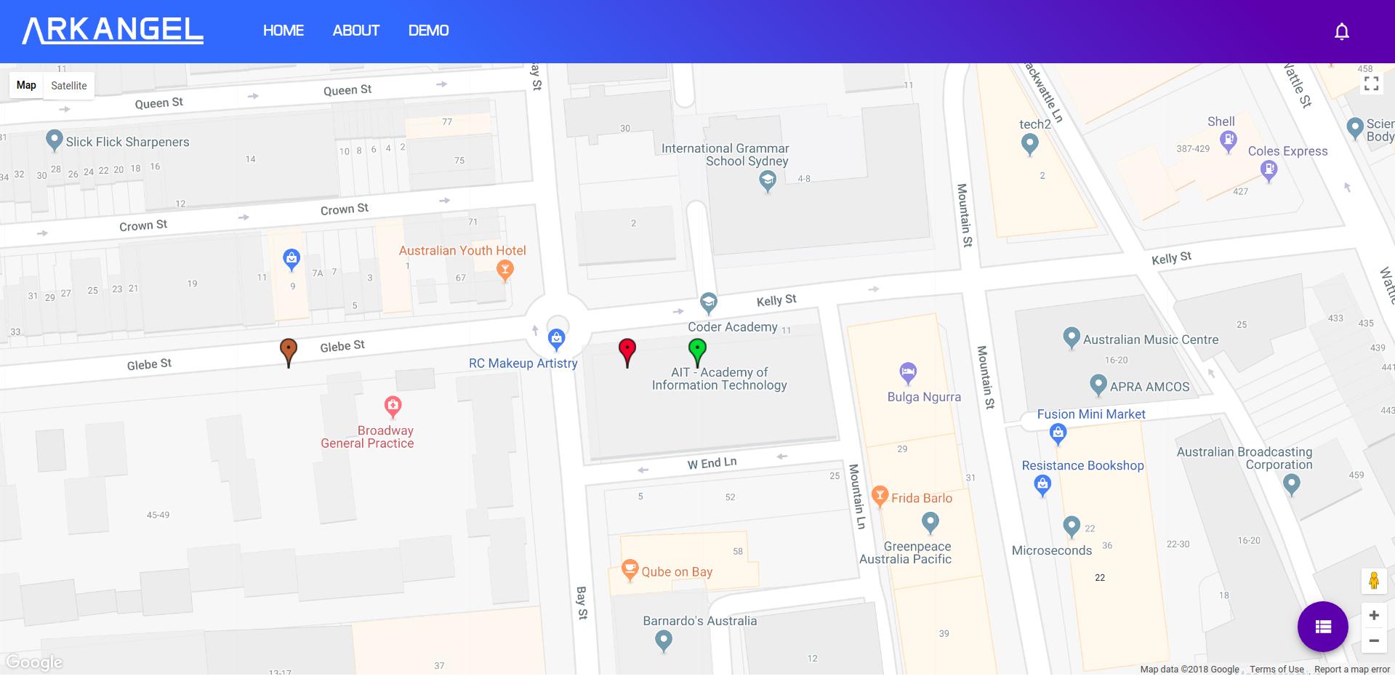Click the purple list menu floating button
The image size is (1395, 679).
(x=1322, y=627)
